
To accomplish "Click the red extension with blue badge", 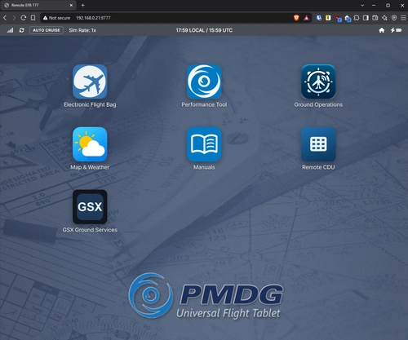I will point(339,18).
